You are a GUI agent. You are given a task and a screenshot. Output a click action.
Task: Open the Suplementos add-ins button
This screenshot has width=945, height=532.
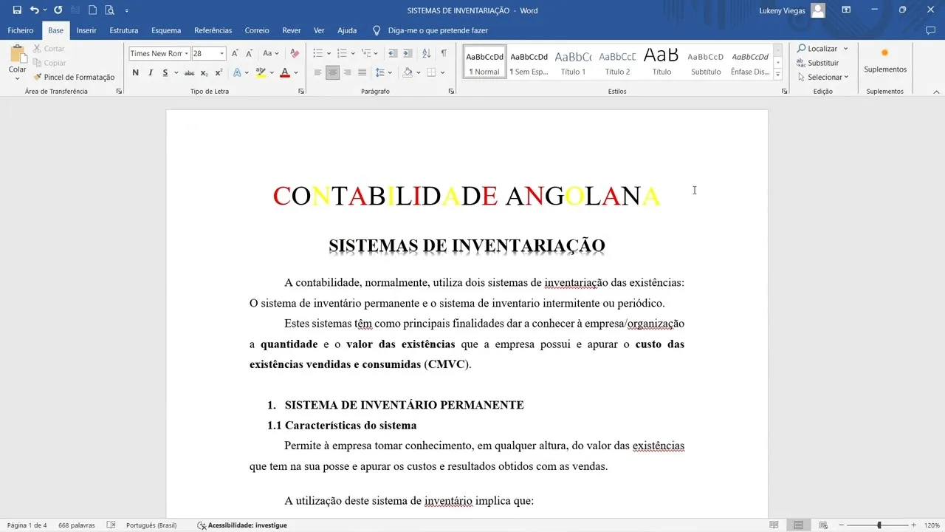885,61
